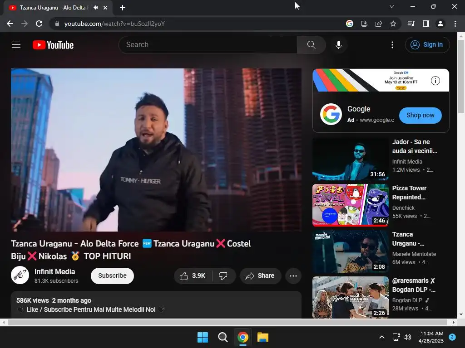Open notification badge in taskbar
The height and width of the screenshot is (348, 465).
(452, 337)
